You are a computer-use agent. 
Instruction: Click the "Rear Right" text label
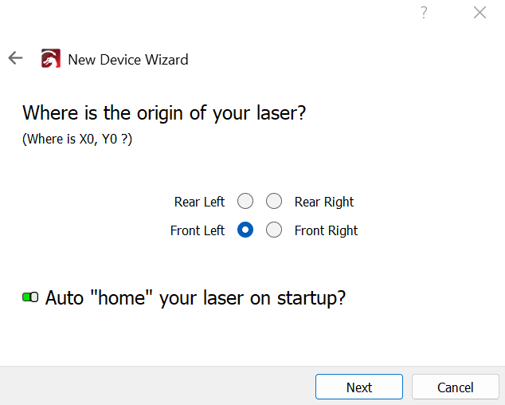tap(324, 202)
